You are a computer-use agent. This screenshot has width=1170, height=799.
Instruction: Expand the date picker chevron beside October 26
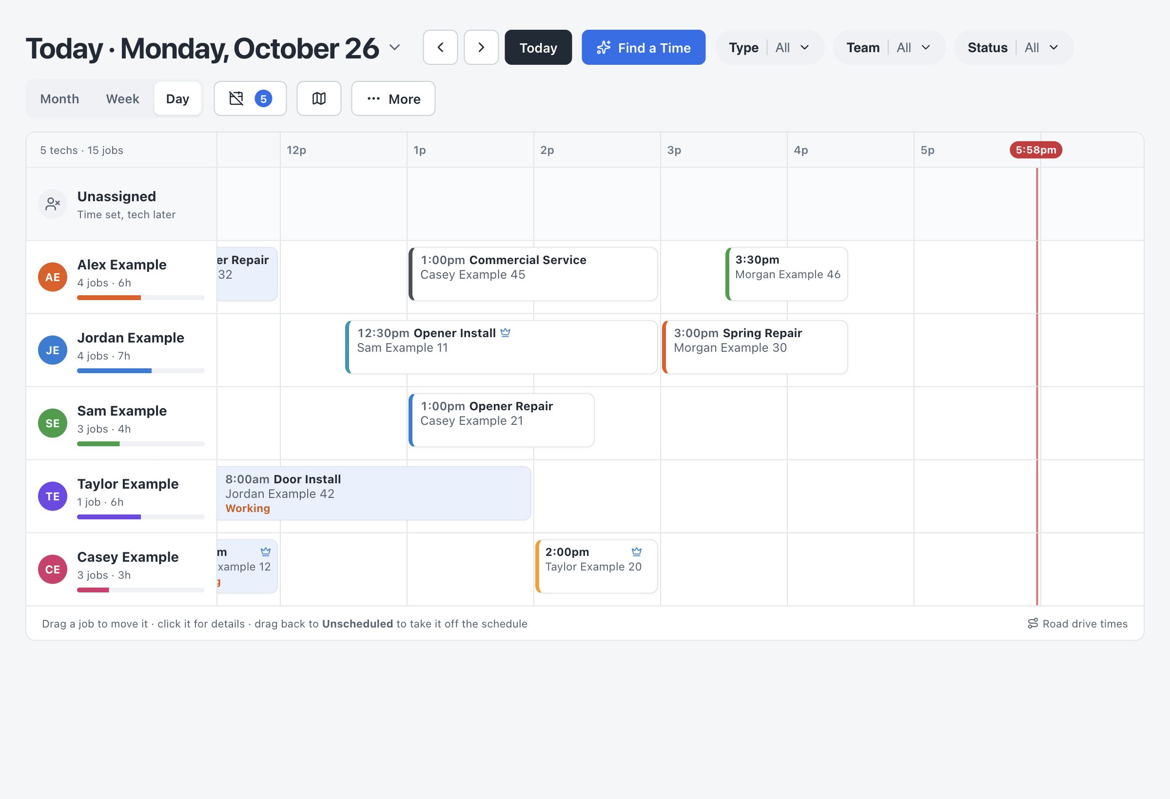pos(395,47)
